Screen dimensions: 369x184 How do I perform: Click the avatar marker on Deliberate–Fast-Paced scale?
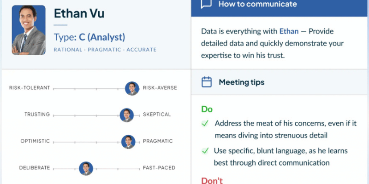86,168
